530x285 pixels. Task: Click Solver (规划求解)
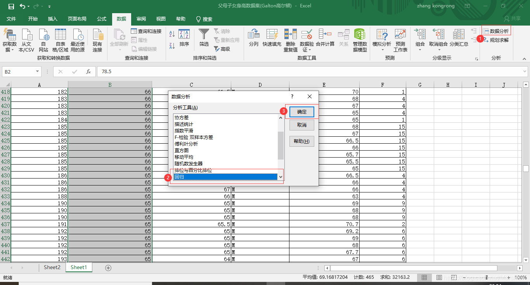point(496,40)
